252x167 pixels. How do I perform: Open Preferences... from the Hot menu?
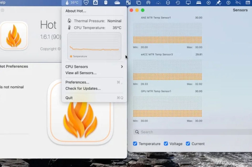tap(94, 82)
